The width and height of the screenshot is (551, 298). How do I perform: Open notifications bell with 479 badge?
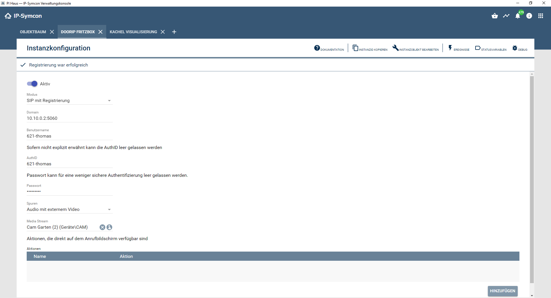518,16
